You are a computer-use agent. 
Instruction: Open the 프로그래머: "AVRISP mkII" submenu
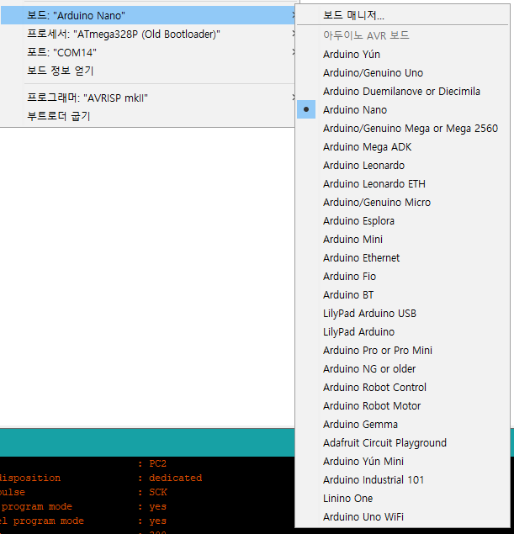pyautogui.click(x=148, y=98)
